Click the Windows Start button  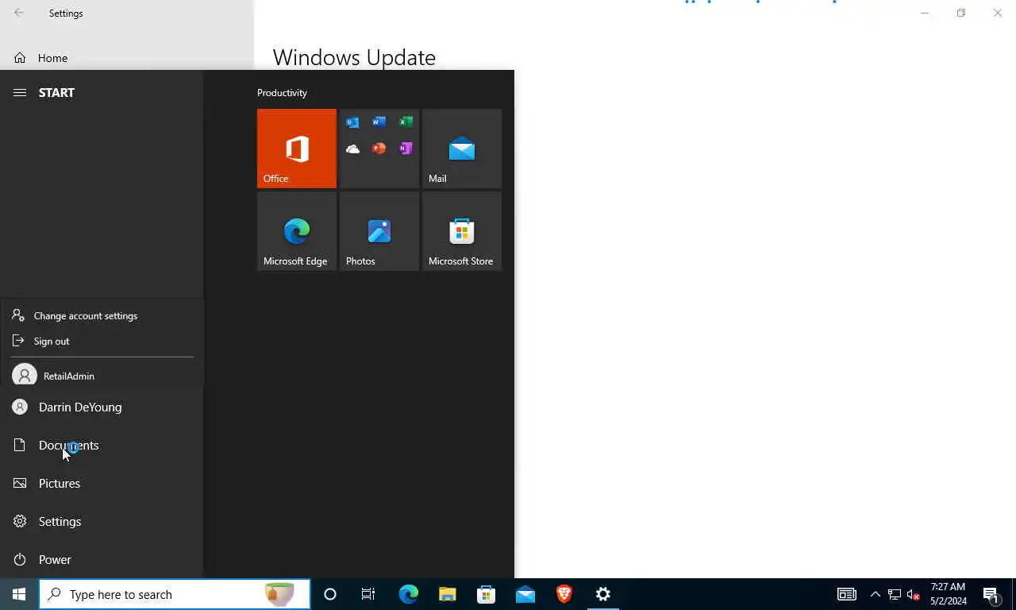click(x=19, y=594)
